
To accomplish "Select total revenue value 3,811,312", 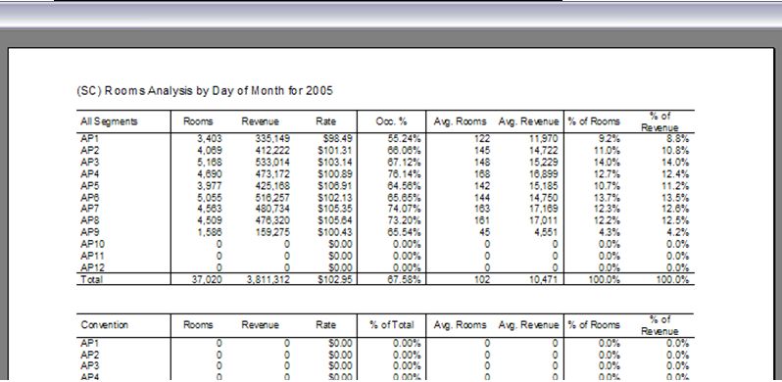I will pyautogui.click(x=269, y=279).
